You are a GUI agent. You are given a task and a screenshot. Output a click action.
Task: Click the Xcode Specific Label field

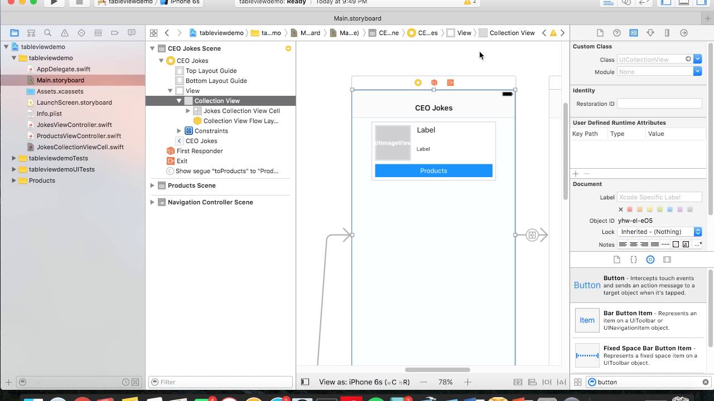pyautogui.click(x=659, y=197)
